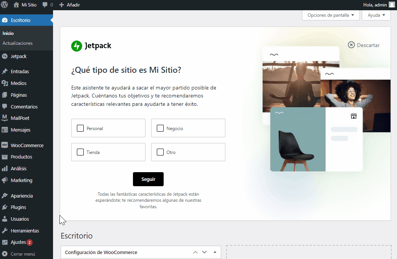Click the Apariencia paintbrush icon

click(5, 196)
